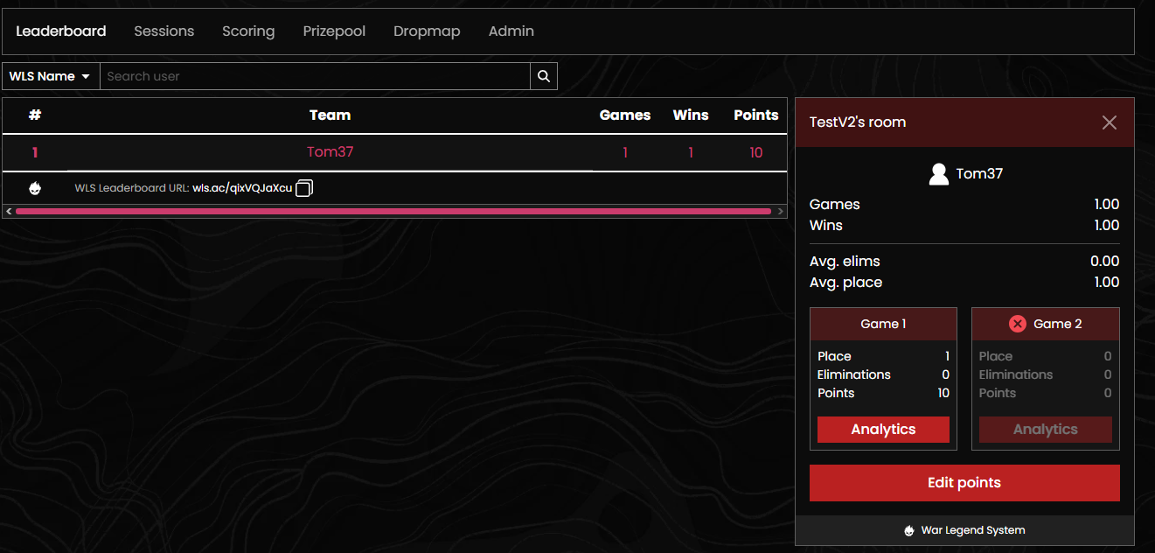Open the Scoring tab

tap(248, 31)
